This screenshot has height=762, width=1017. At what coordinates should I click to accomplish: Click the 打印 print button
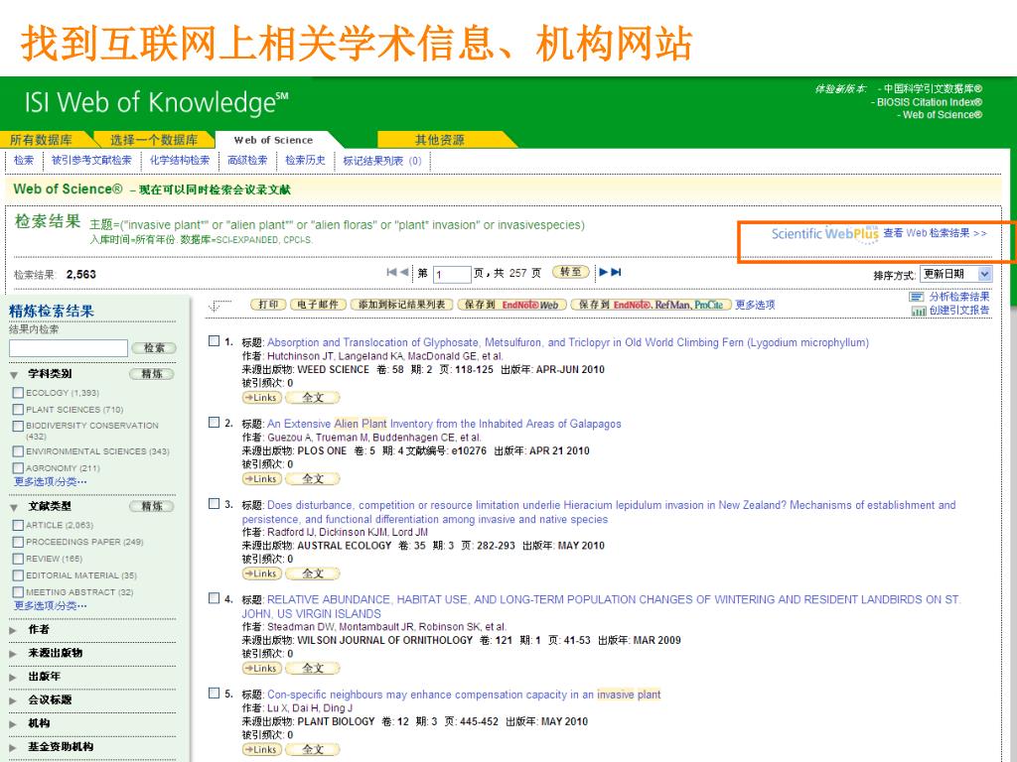(x=268, y=305)
